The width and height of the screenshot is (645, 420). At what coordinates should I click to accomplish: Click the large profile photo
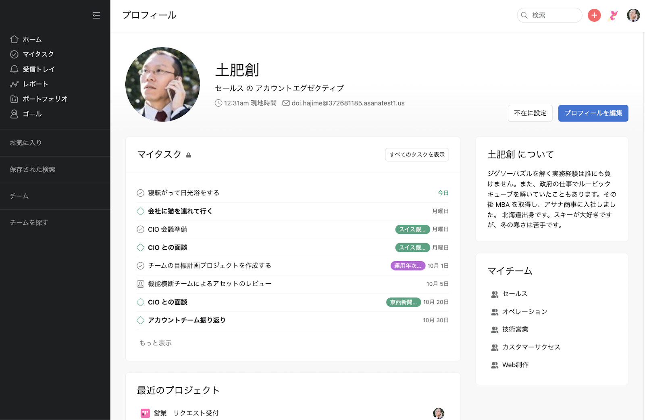(x=163, y=84)
